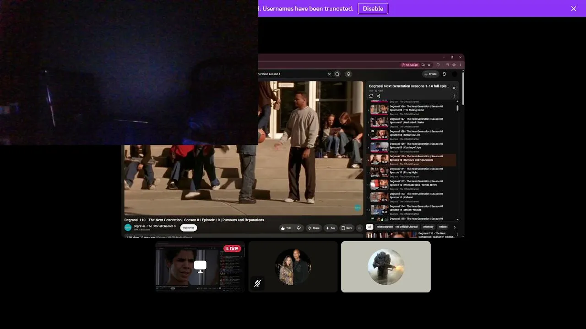Open YouTube notifications bell
Image resolution: width=586 pixels, height=329 pixels.
point(444,74)
